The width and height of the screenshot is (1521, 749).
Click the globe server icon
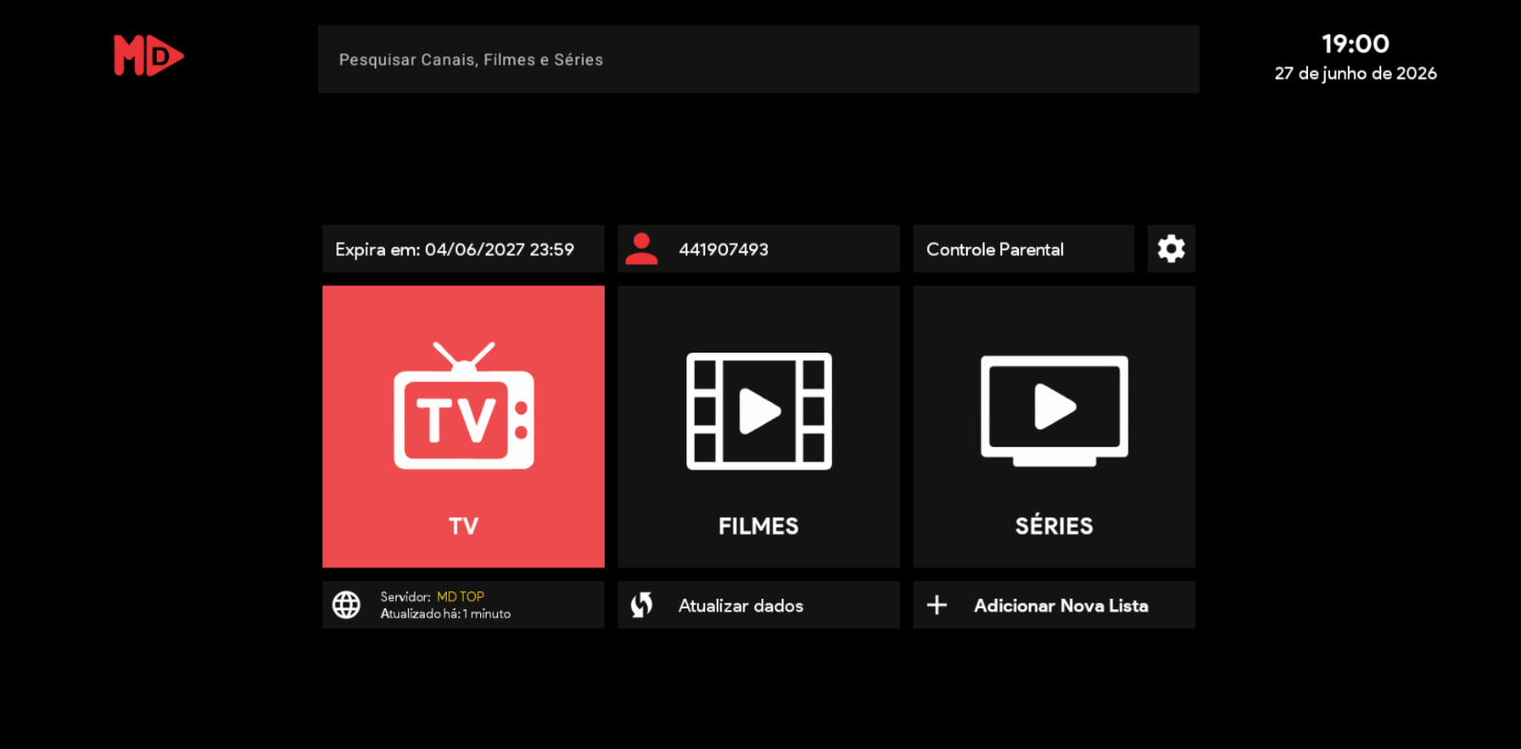click(346, 605)
